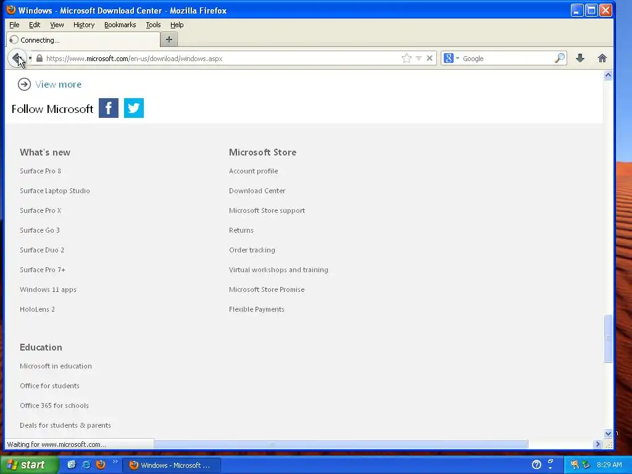
Task: Click the taskbar help question mark icon
Action: point(536,465)
